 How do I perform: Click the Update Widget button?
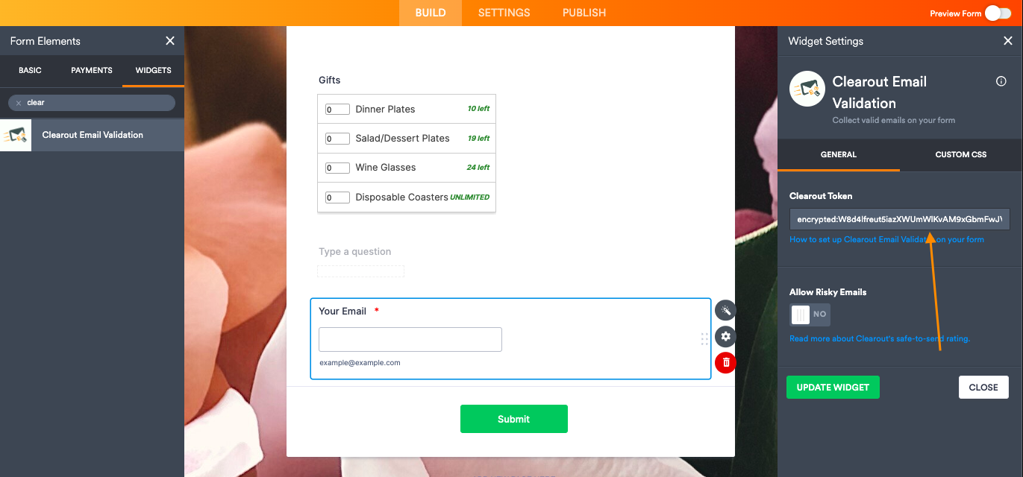coord(833,388)
